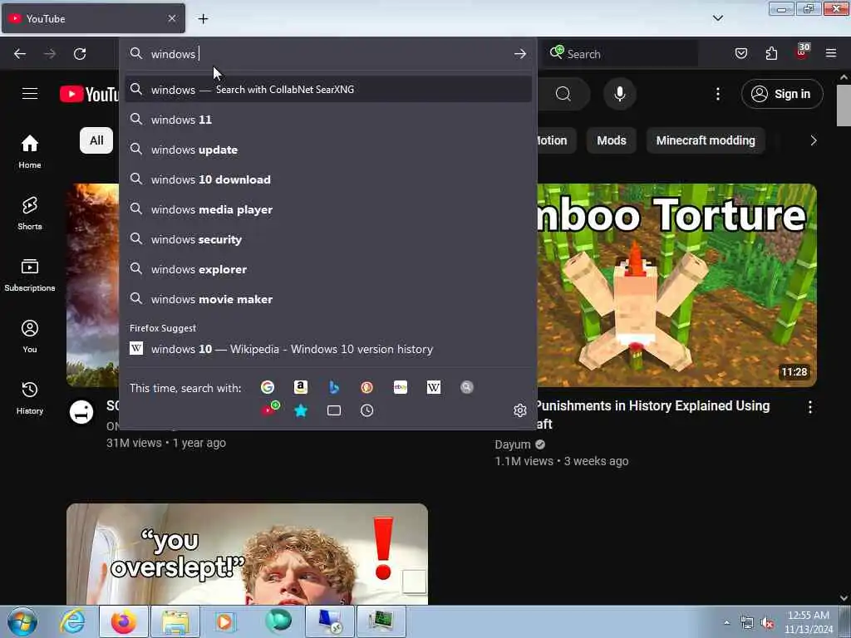Click the Go arrow in address bar

click(520, 54)
